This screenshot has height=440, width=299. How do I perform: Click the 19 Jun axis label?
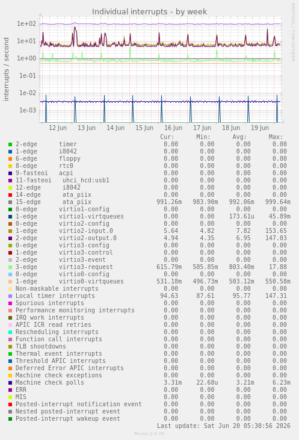260,128
